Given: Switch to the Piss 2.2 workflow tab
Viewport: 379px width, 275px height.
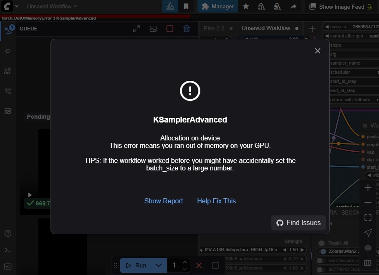Looking at the screenshot, I should 214,28.
